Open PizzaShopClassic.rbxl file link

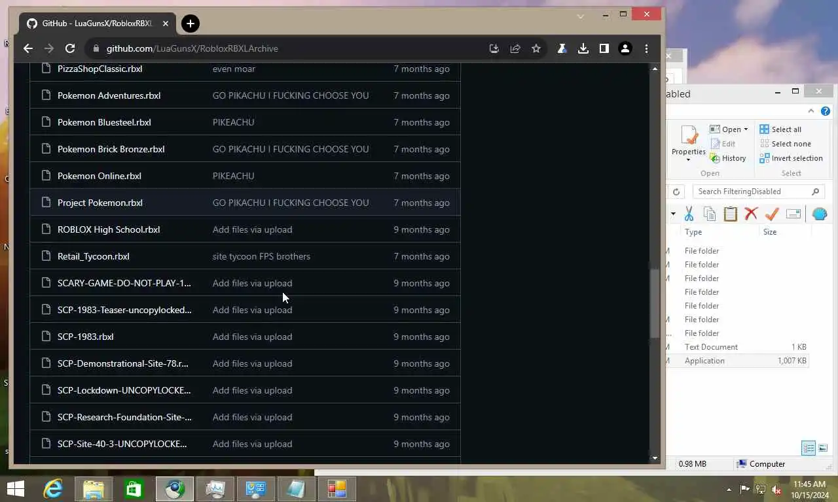[x=100, y=69]
